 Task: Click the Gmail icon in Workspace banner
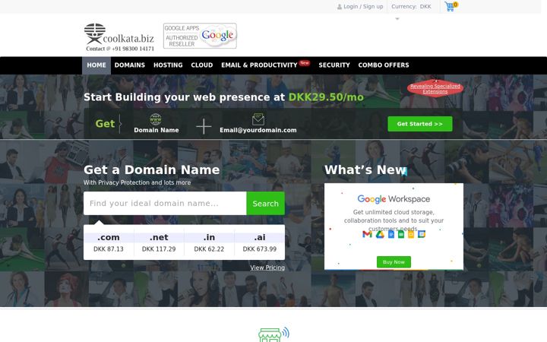pos(367,234)
